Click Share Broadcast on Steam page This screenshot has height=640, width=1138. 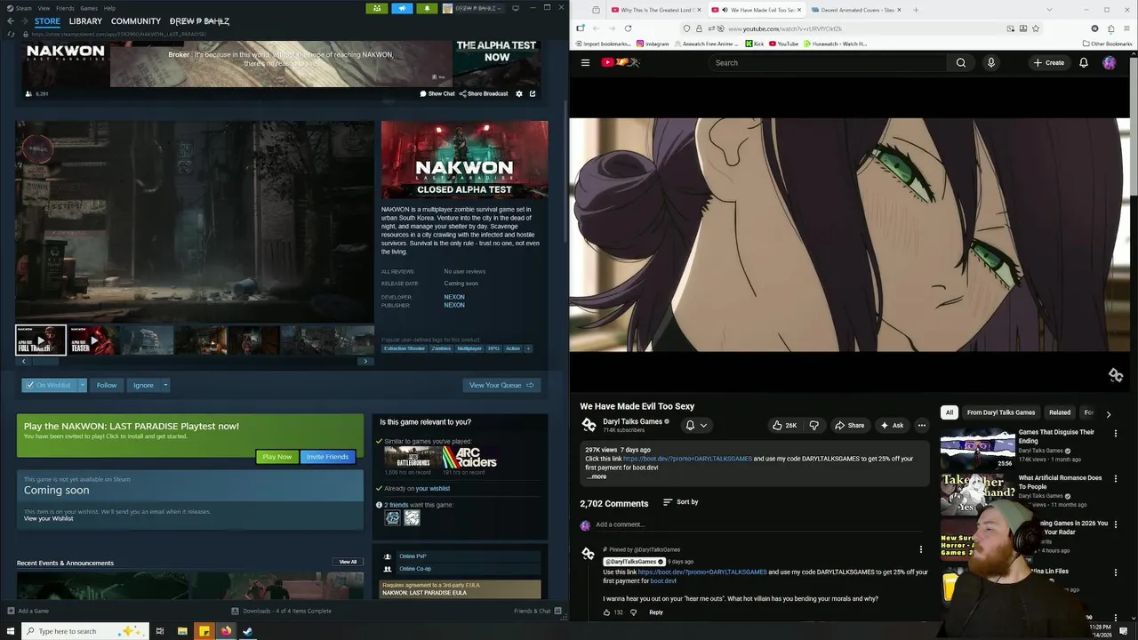(x=485, y=93)
